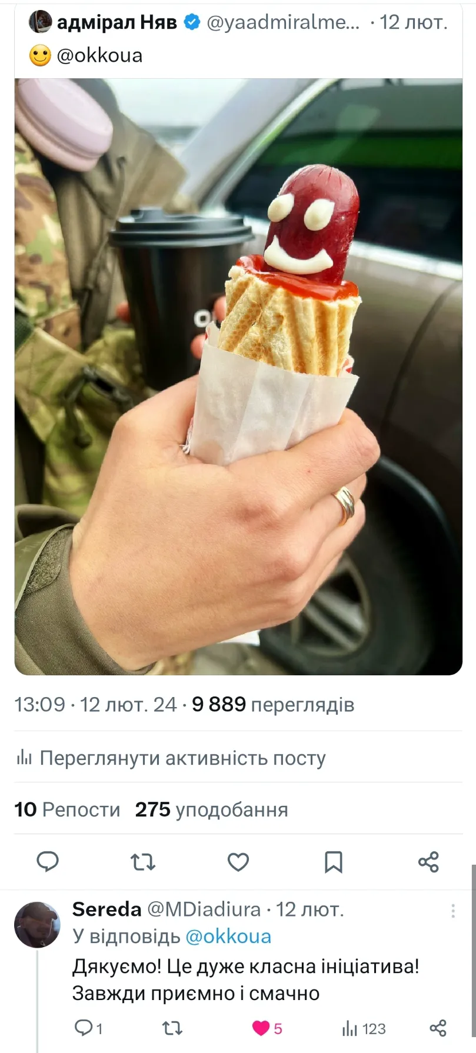476x1053 pixels.
Task: Open the адмірал Няв profile avatar
Action: click(x=40, y=22)
